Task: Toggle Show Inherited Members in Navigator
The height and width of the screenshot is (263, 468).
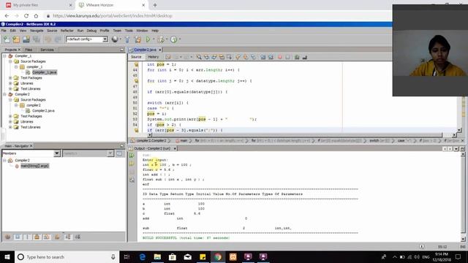Action: (8, 237)
